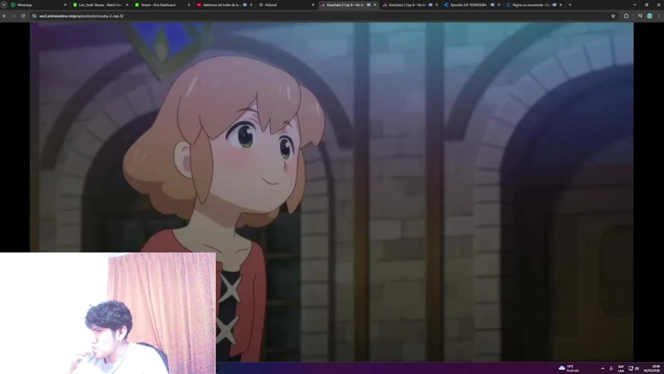664x374 pixels.
Task: Click media indicator on Episodio 2x5 tab
Action: [x=492, y=5]
